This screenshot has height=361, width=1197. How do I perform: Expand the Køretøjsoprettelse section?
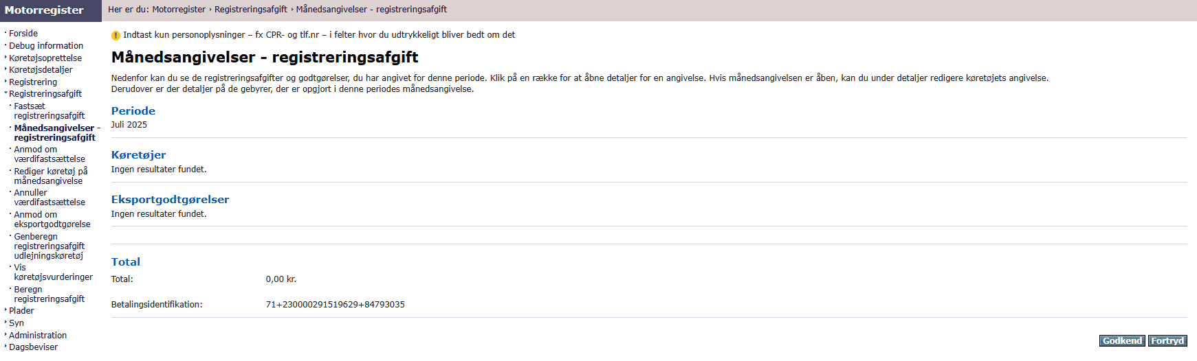click(x=45, y=58)
